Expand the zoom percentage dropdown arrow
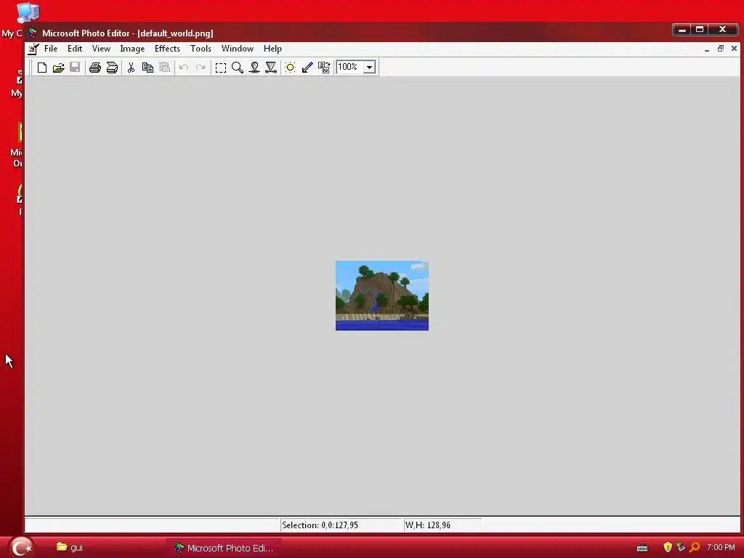 [x=369, y=68]
